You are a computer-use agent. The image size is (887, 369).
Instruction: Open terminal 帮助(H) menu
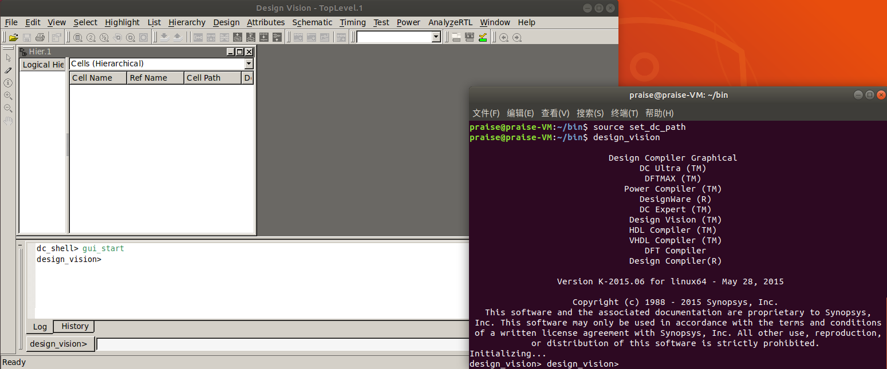[659, 113]
